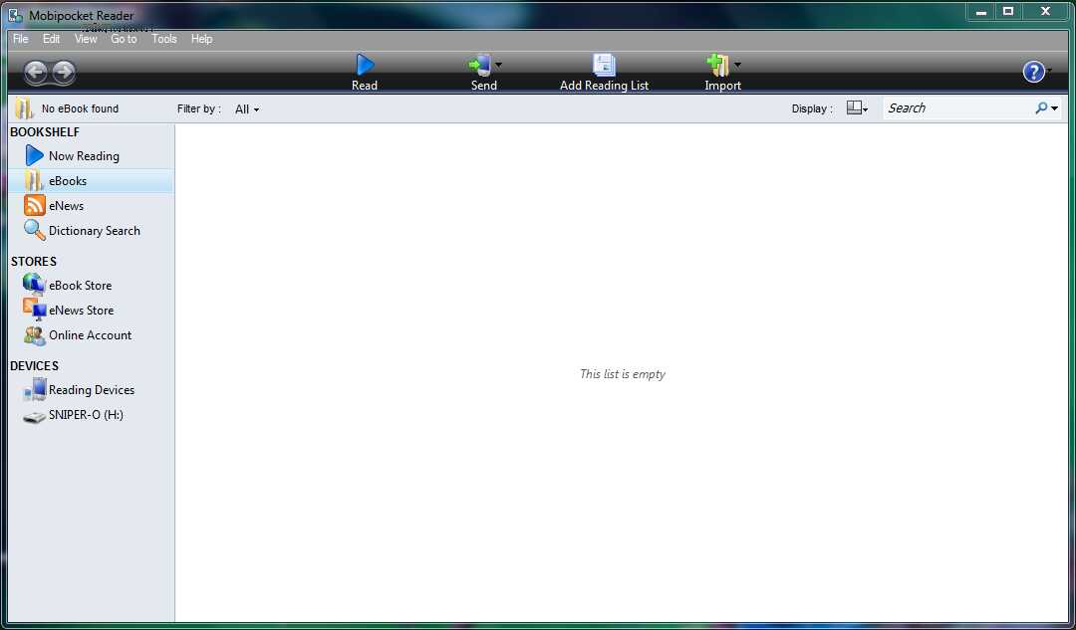
Task: Select SNIPER-O (H:) device label
Action: (x=86, y=415)
